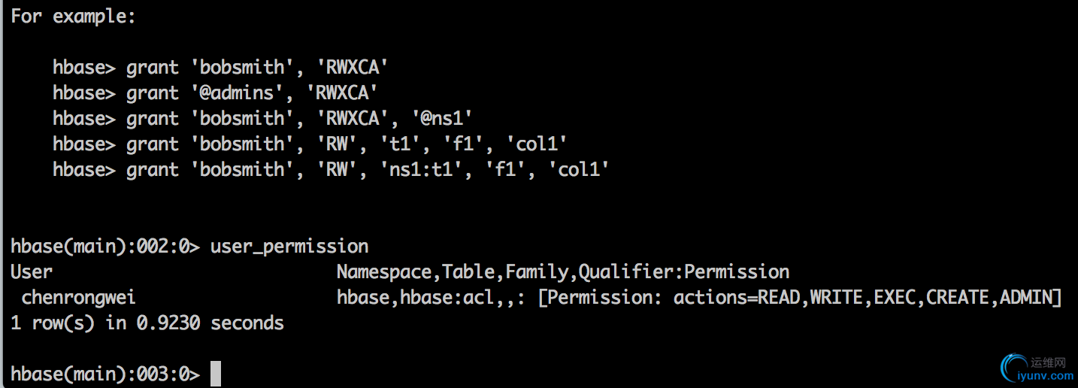This screenshot has width=1078, height=388.
Task: Select the username chenrongwei
Action: click(79, 298)
